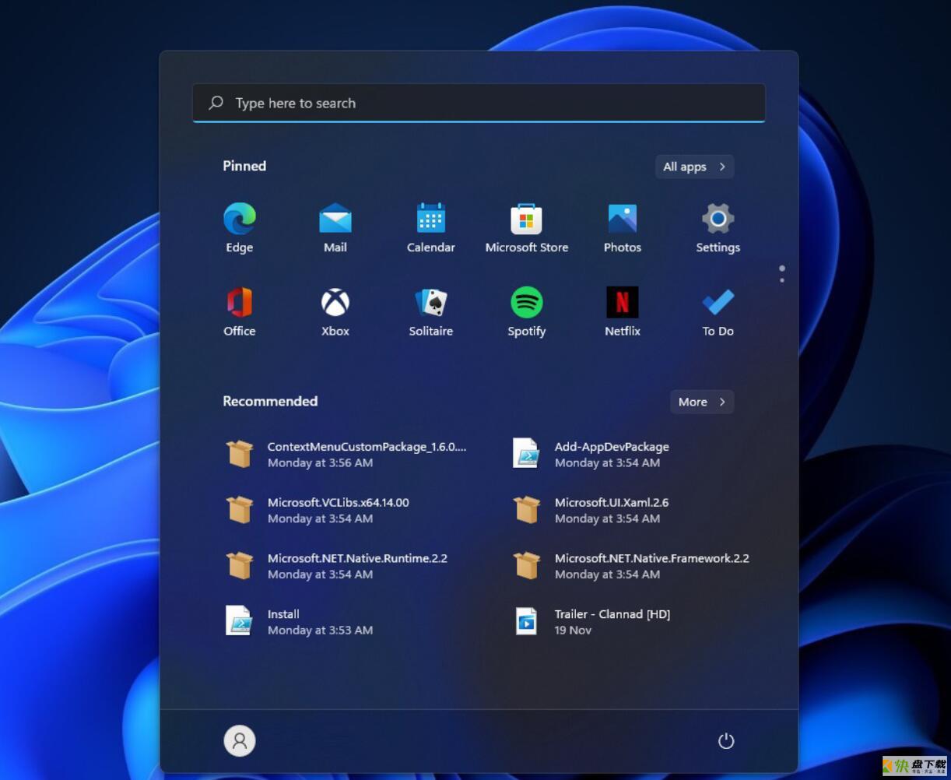
Task: Show More recommended items
Action: (x=702, y=402)
